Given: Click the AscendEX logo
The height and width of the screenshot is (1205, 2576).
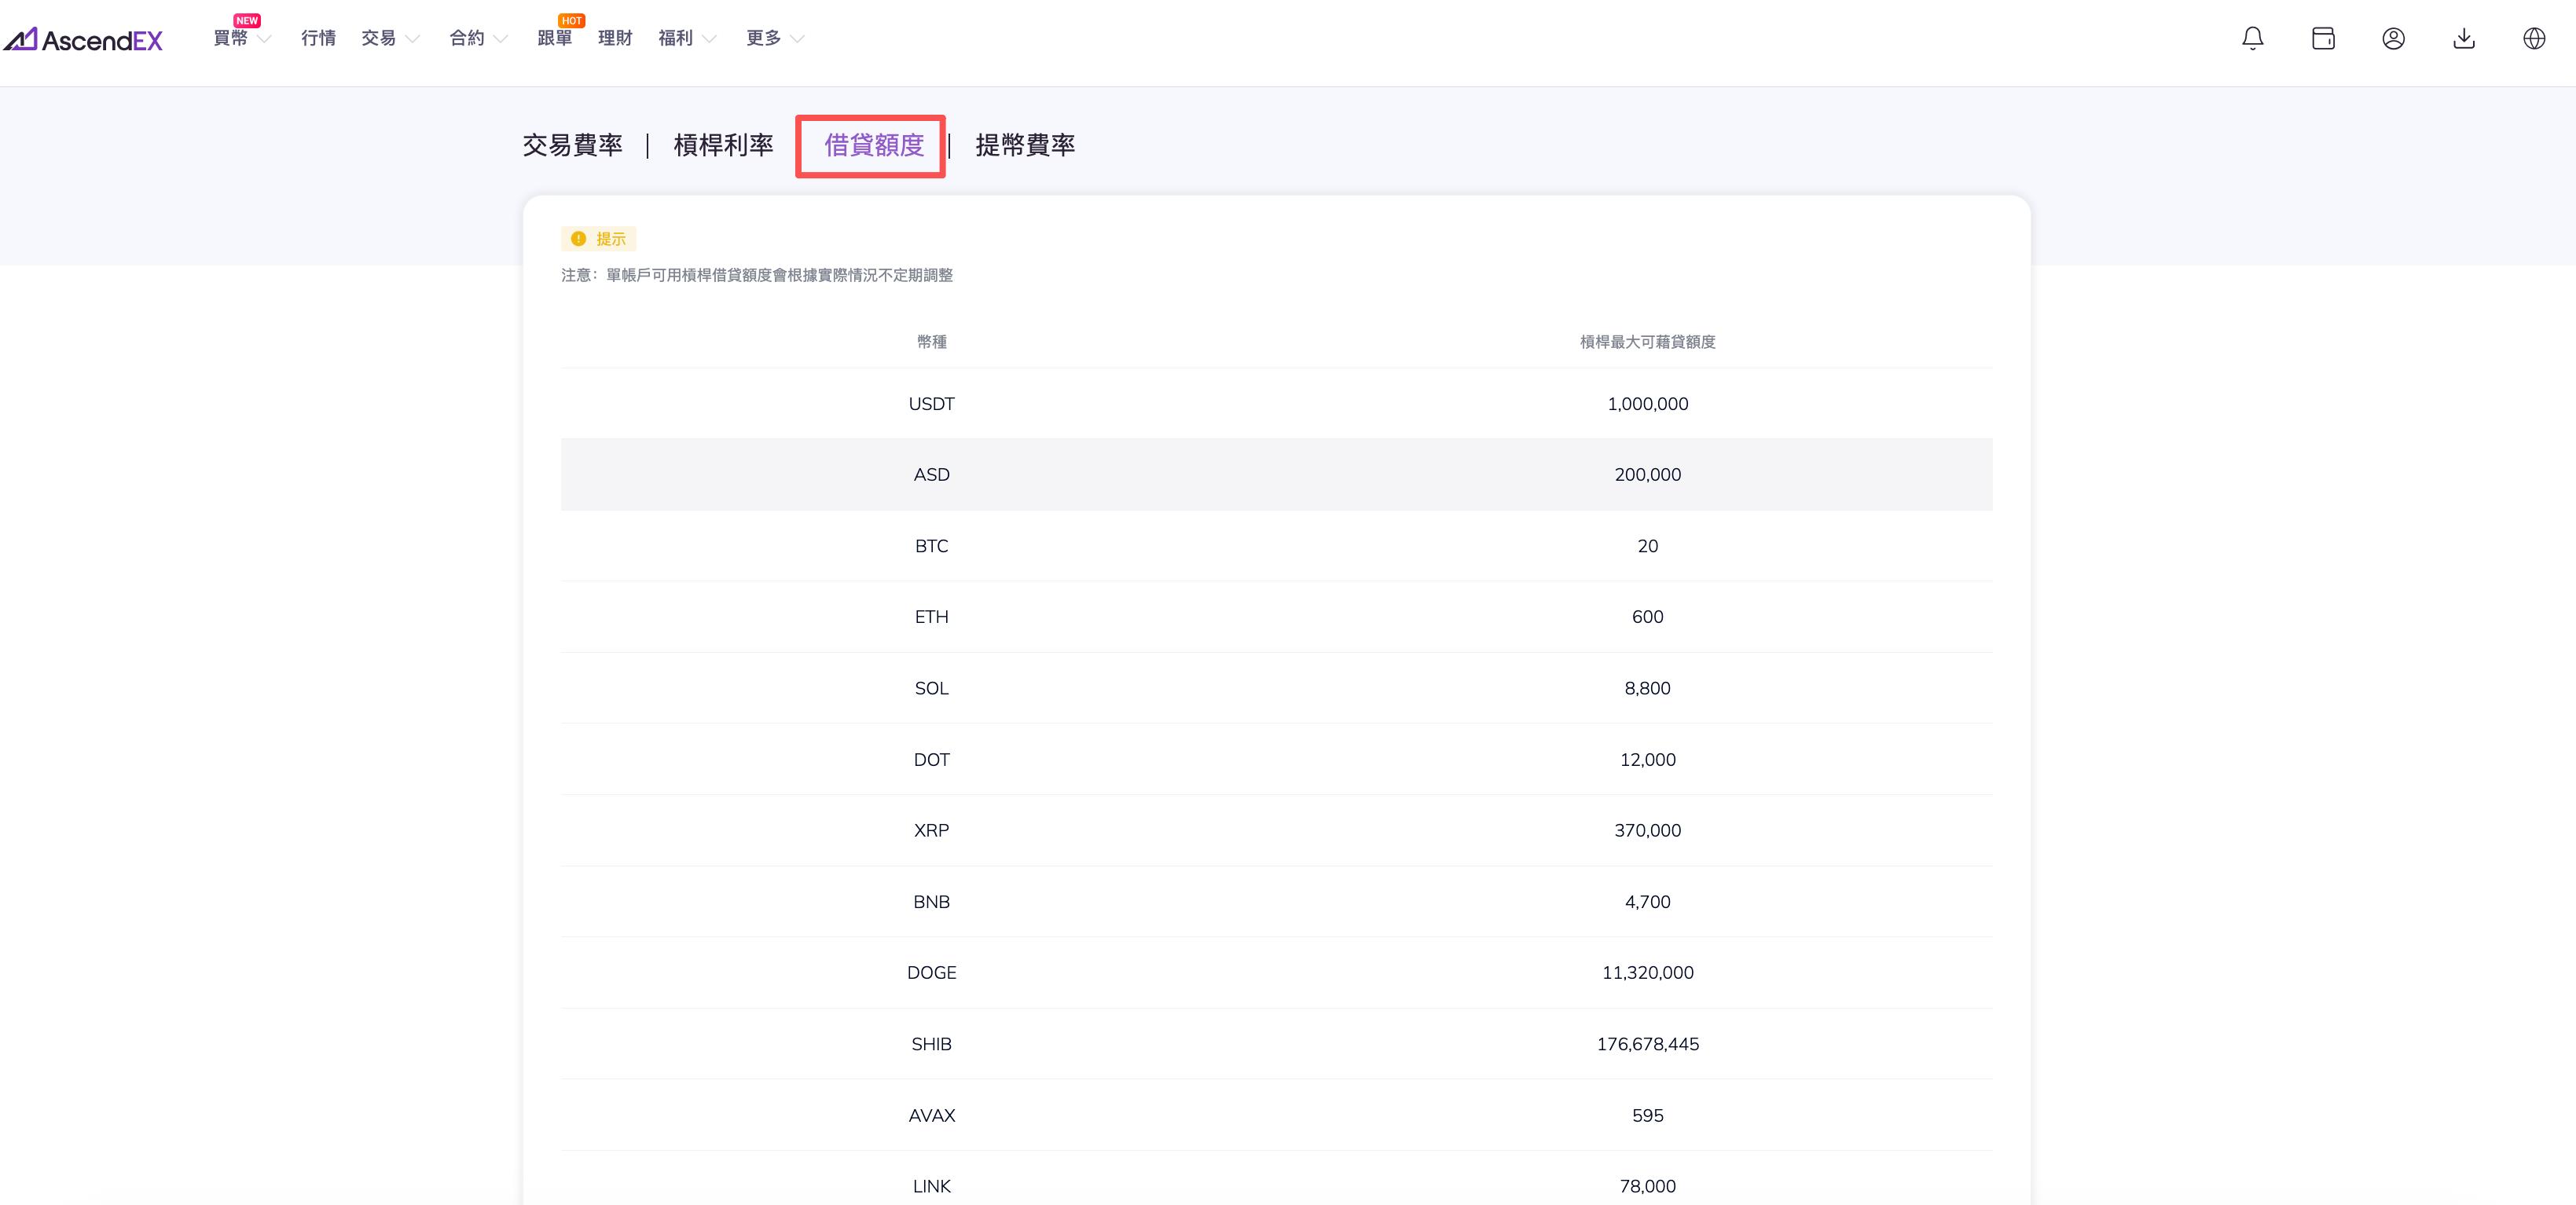Looking at the screenshot, I should (x=83, y=39).
